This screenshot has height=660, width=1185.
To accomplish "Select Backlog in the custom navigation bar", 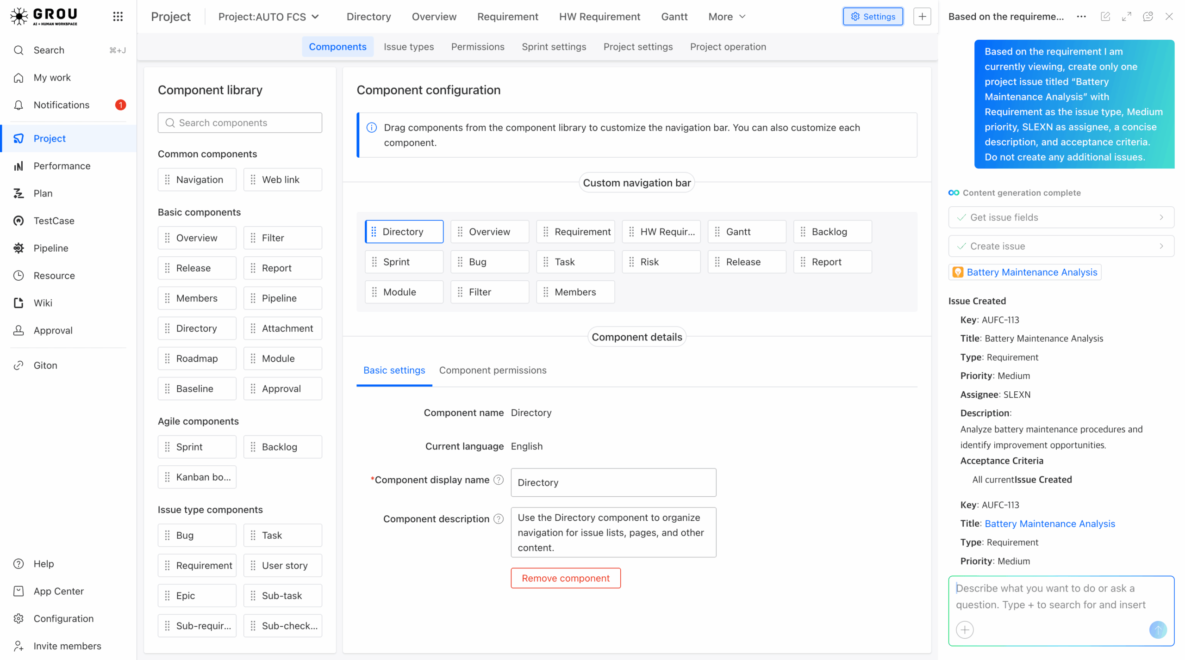I will [832, 232].
